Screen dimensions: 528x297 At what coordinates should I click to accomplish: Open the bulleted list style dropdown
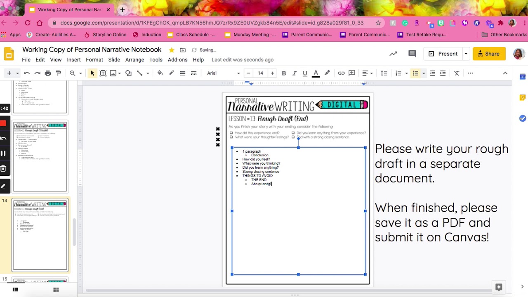(x=424, y=73)
